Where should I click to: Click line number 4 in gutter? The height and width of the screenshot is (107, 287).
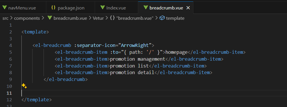click(x=10, y=45)
